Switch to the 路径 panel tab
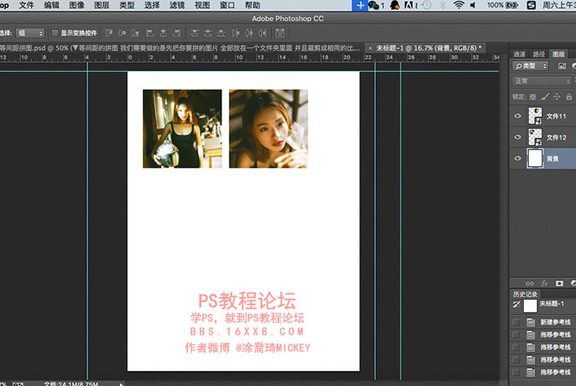 pyautogui.click(x=538, y=55)
